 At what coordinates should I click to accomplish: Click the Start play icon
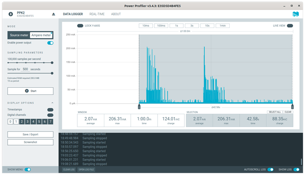[x=27, y=91]
